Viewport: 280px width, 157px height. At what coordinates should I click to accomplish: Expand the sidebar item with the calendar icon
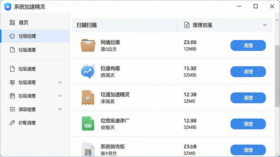coord(60,96)
